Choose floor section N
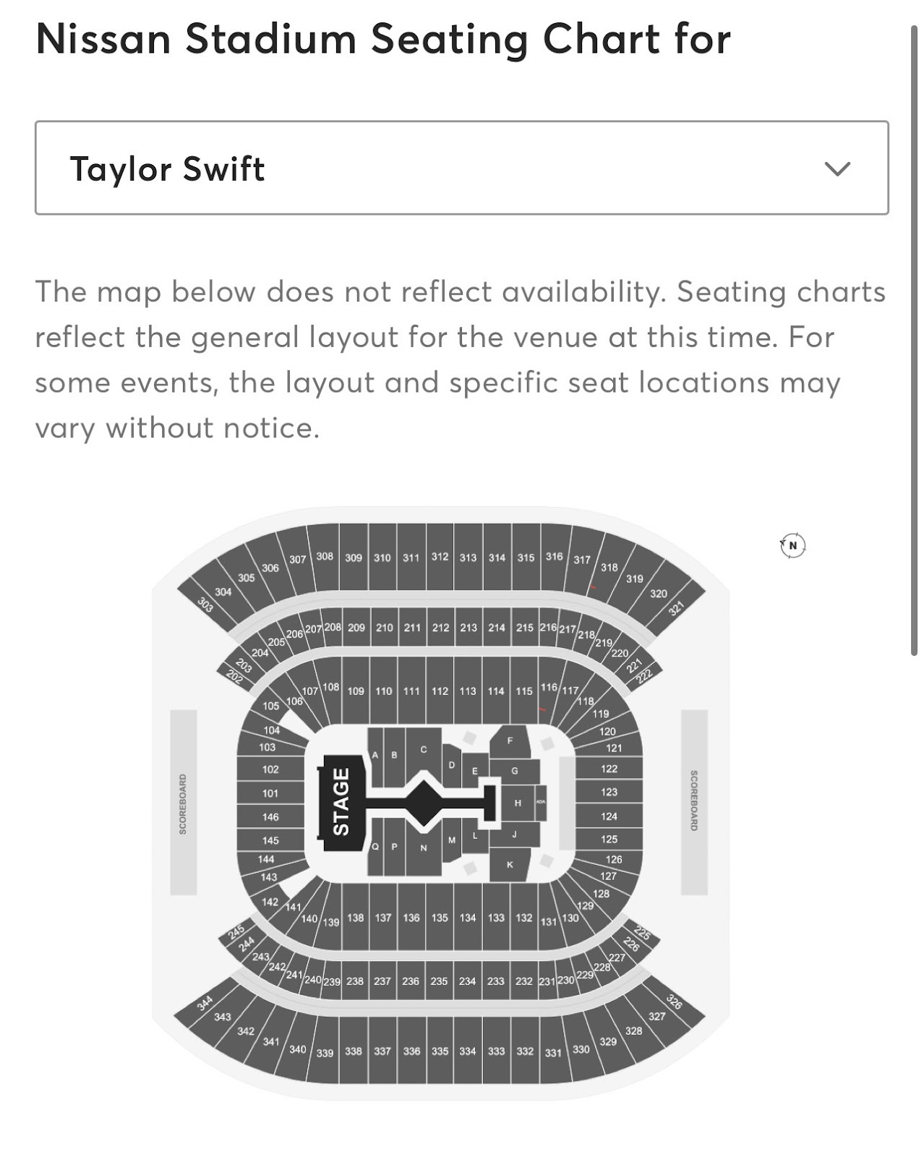The height and width of the screenshot is (1157, 924). pos(424,848)
